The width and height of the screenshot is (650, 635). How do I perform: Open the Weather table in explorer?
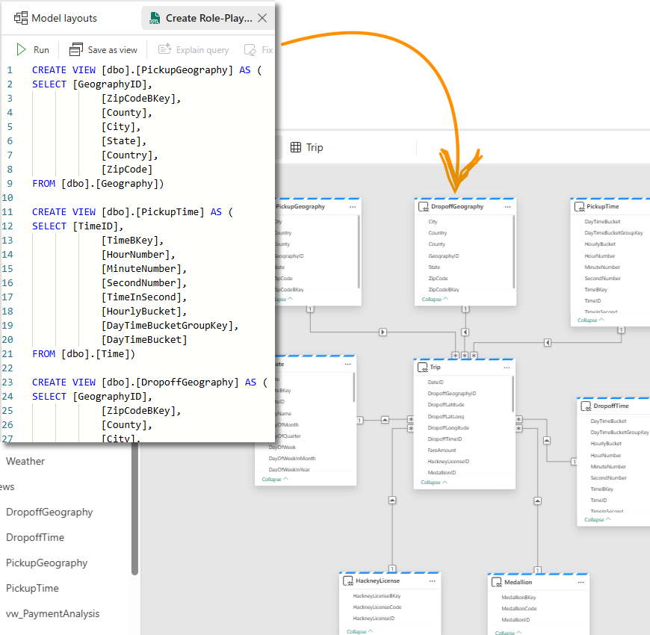[x=25, y=462]
